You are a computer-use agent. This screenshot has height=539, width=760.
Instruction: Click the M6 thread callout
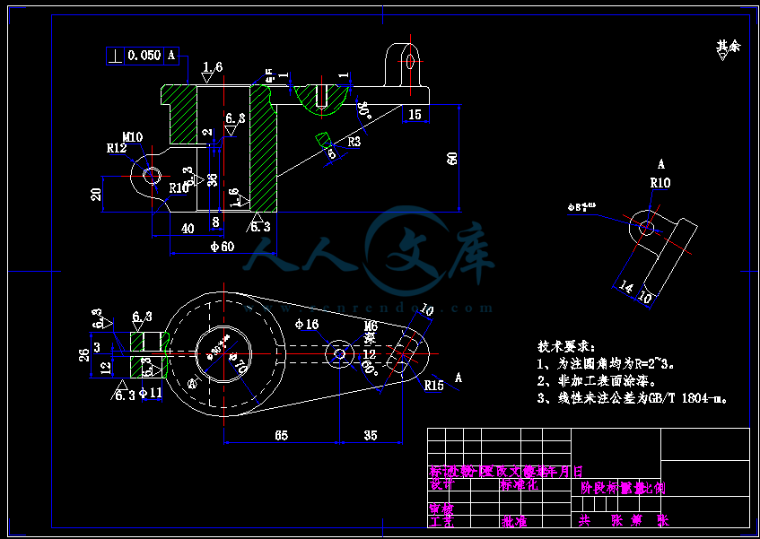pos(370,326)
